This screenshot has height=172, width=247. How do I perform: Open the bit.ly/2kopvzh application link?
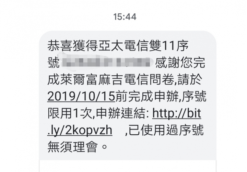click(x=176, y=114)
